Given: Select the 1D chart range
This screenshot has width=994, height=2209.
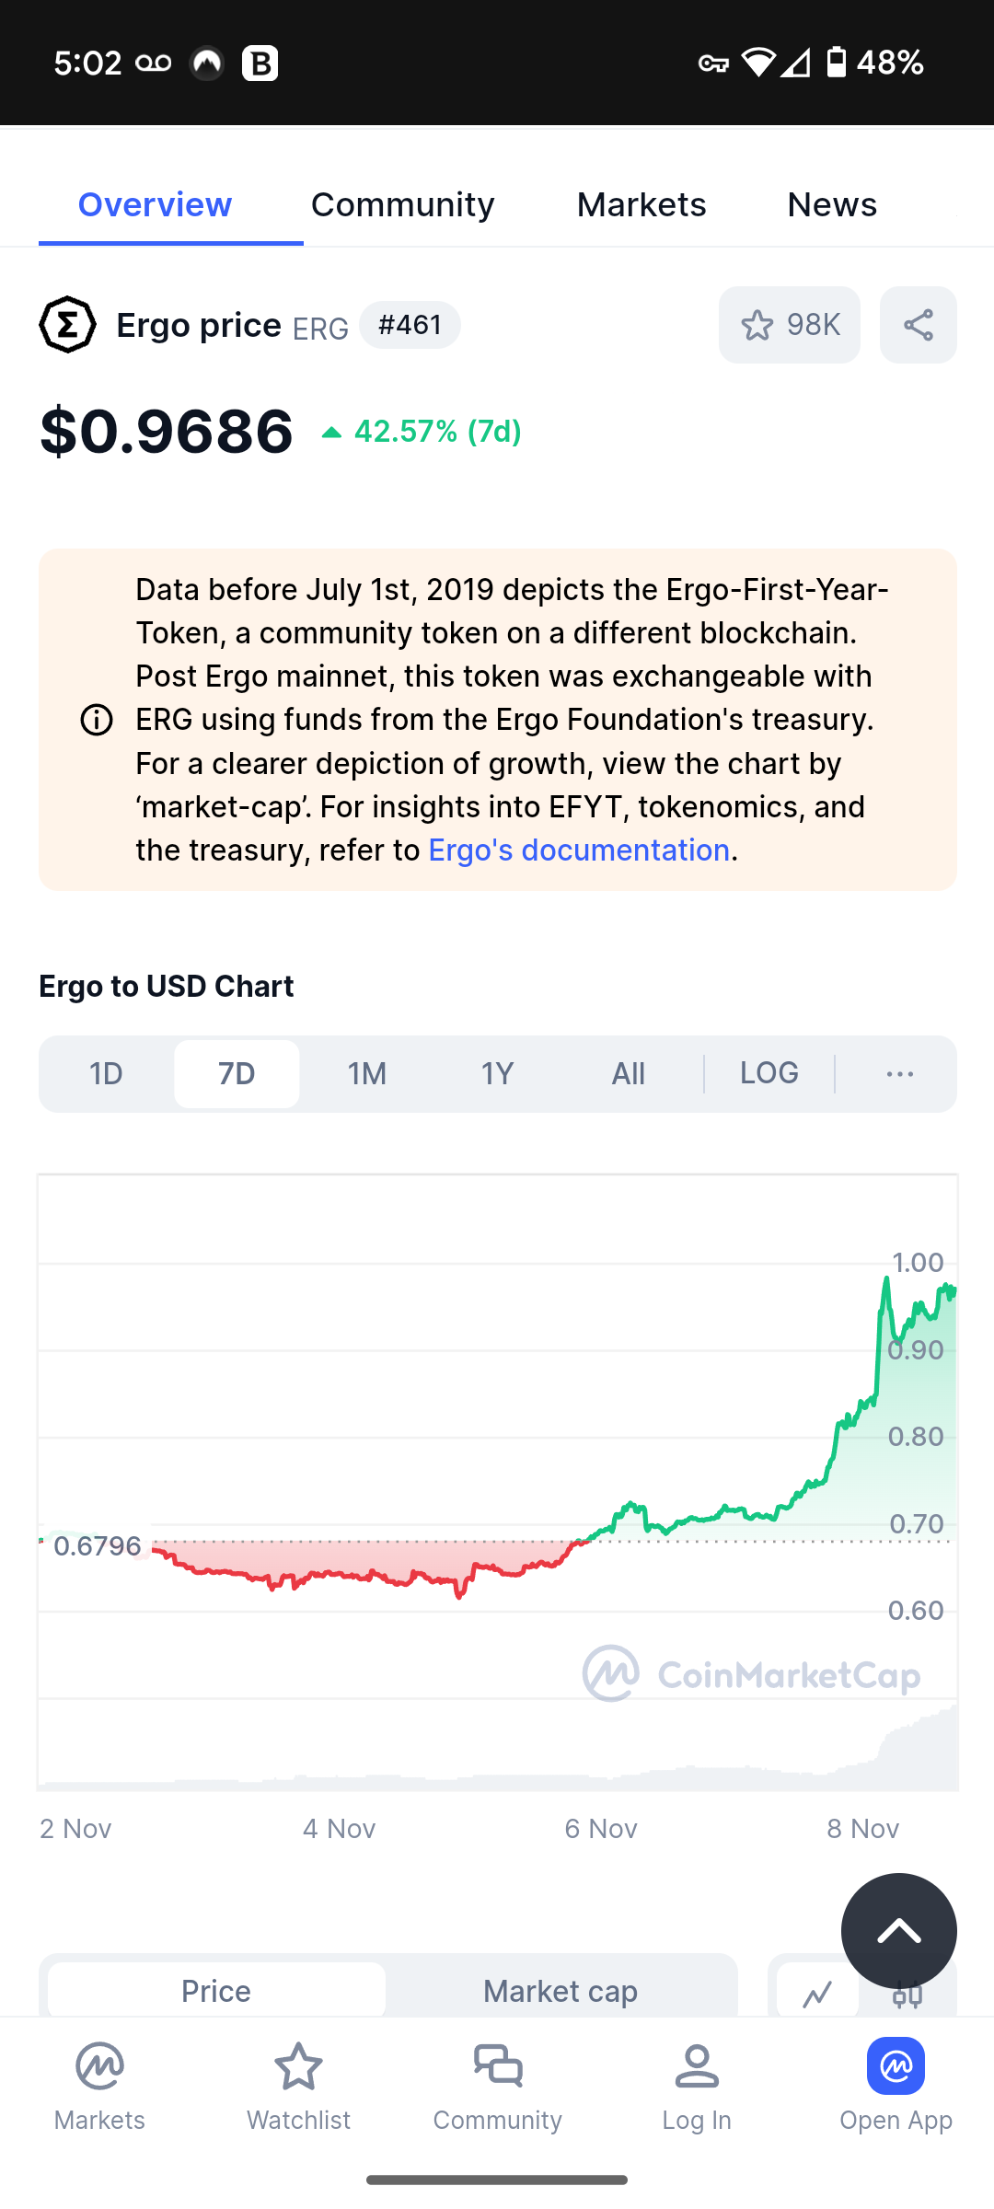Looking at the screenshot, I should point(106,1074).
